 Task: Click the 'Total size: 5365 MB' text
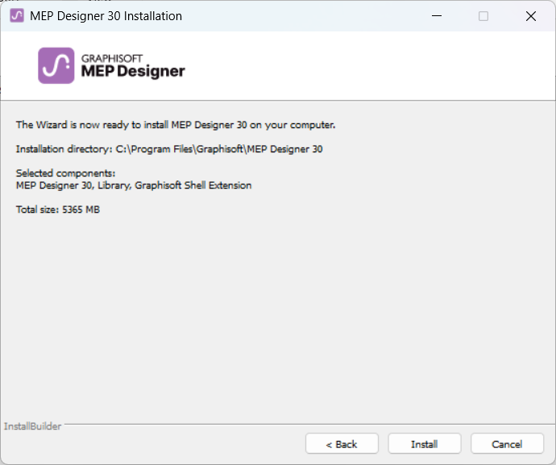58,210
